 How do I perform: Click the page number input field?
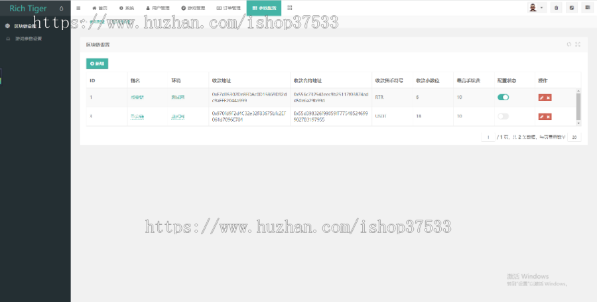(488, 137)
